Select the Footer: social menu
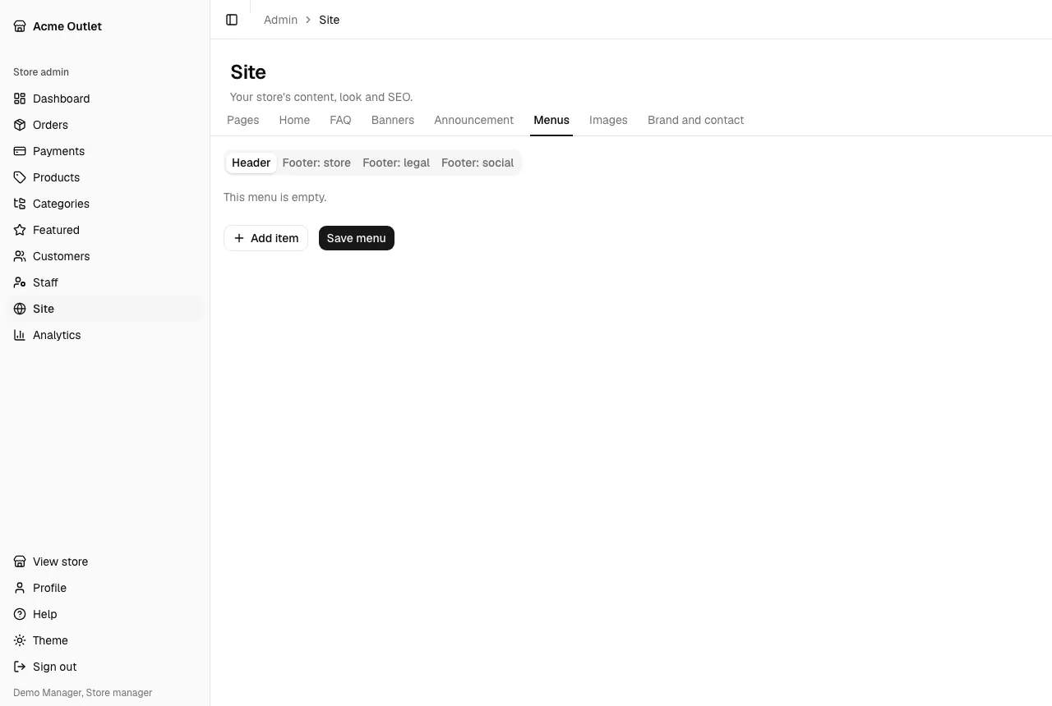This screenshot has height=706, width=1052. (478, 163)
